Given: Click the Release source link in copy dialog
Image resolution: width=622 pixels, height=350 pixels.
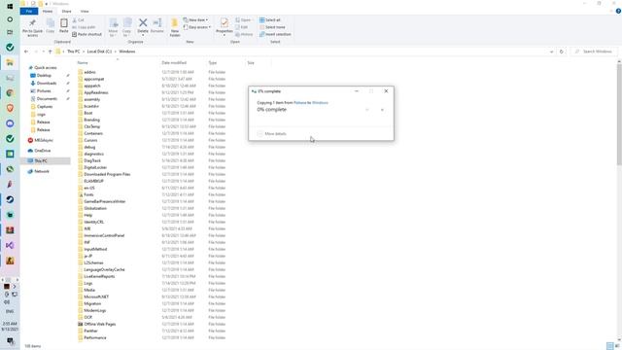Looking at the screenshot, I should click(300, 103).
